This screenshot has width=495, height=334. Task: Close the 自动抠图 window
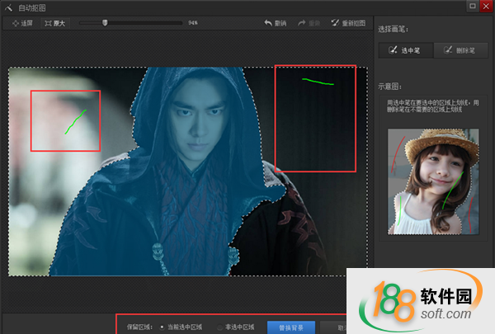pos(486,6)
